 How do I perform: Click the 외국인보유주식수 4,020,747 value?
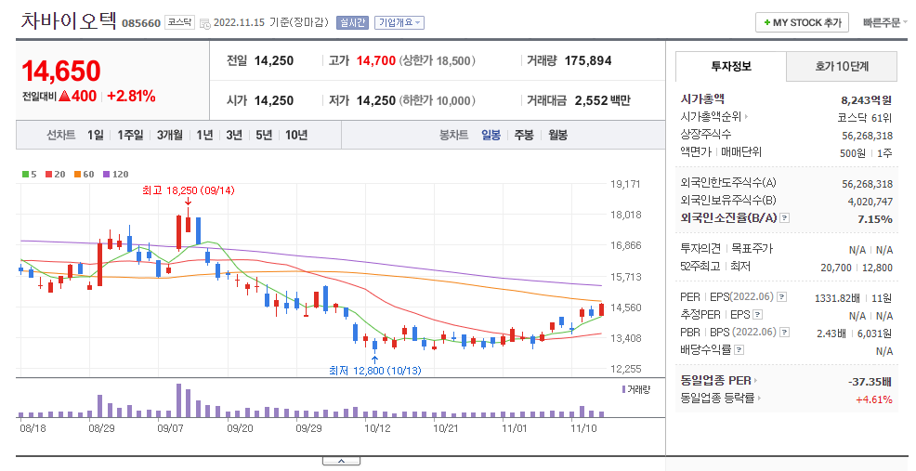(870, 202)
